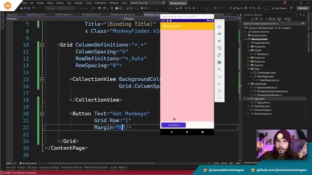Expand the Platforms folder
Screen dimensions: 312x175
(x=248, y=58)
